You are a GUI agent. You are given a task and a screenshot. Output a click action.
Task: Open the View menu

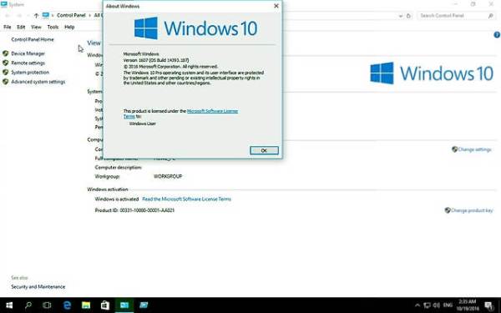(36, 28)
